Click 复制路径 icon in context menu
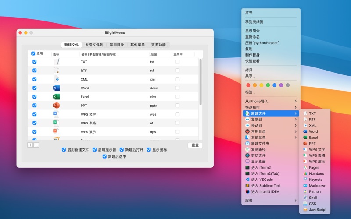This screenshot has height=219, width=351. pos(247,149)
